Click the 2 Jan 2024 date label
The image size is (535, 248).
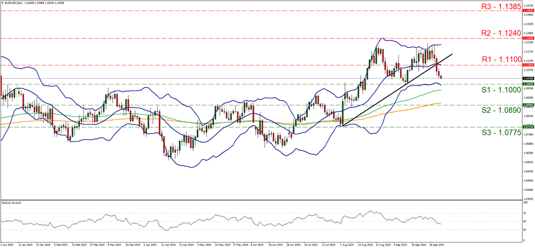[6, 245]
